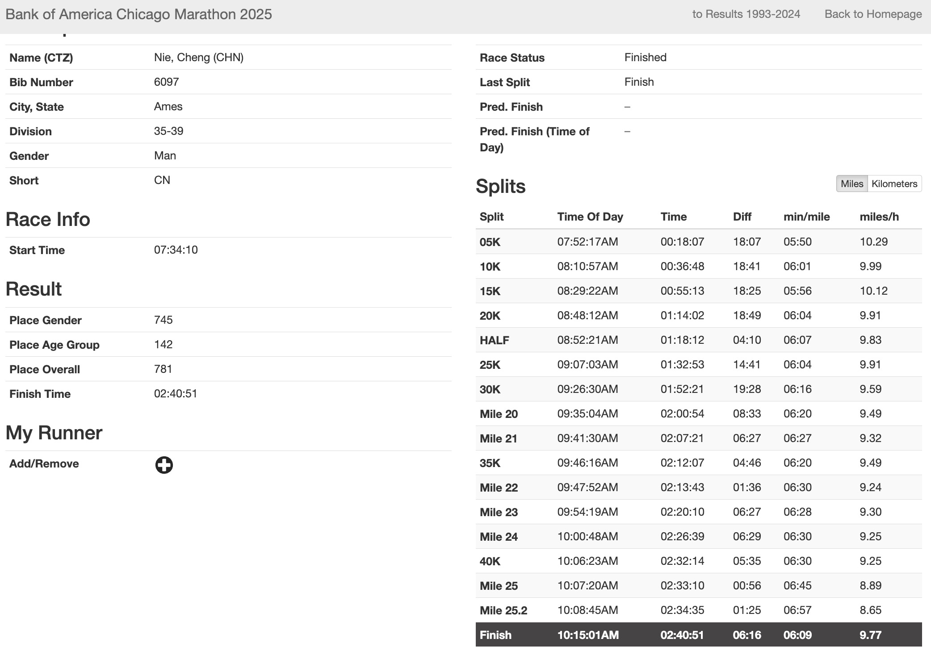Click the miles/h column header
The height and width of the screenshot is (651, 931).
879,217
